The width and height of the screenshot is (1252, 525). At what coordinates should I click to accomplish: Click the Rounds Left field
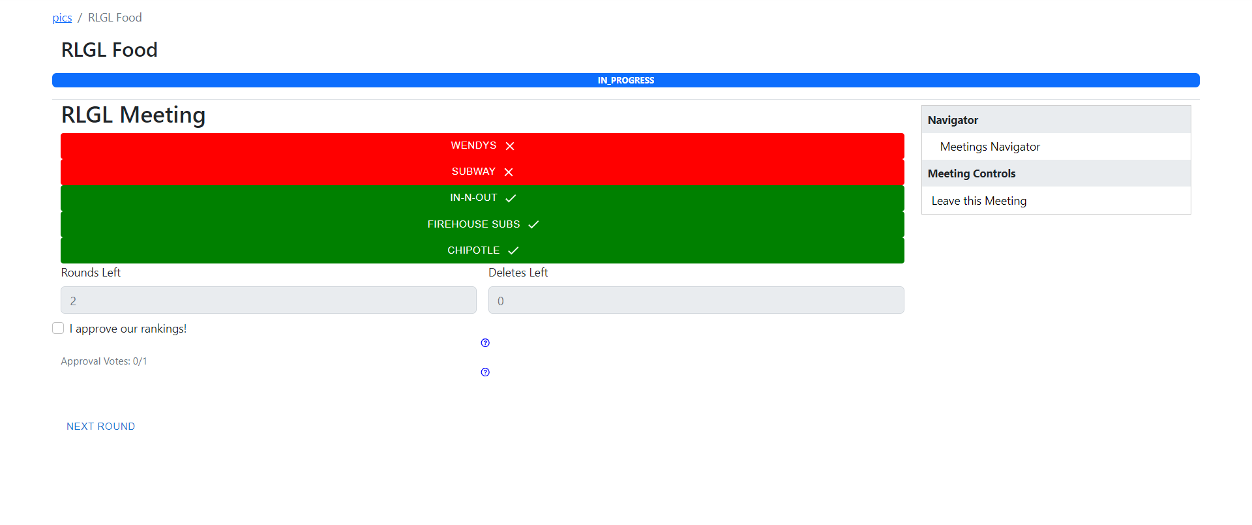pyautogui.click(x=269, y=301)
